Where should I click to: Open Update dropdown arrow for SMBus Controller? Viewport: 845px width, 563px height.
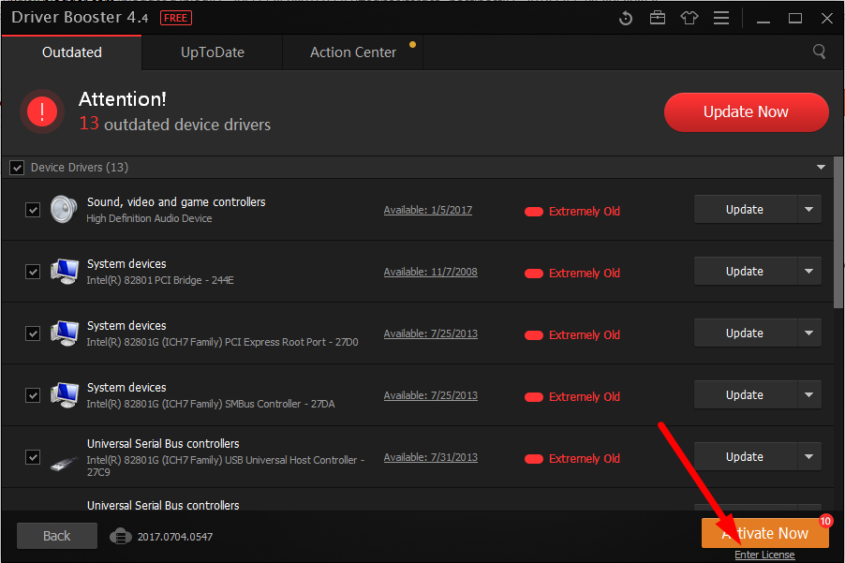pos(808,395)
